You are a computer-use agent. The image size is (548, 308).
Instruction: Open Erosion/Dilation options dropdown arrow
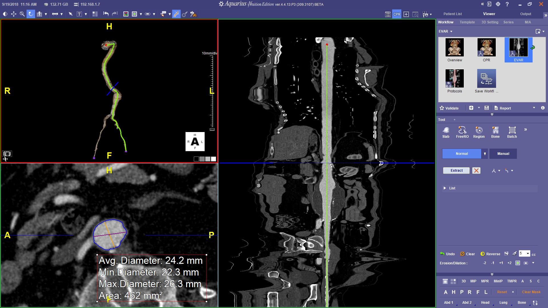pos(533,263)
